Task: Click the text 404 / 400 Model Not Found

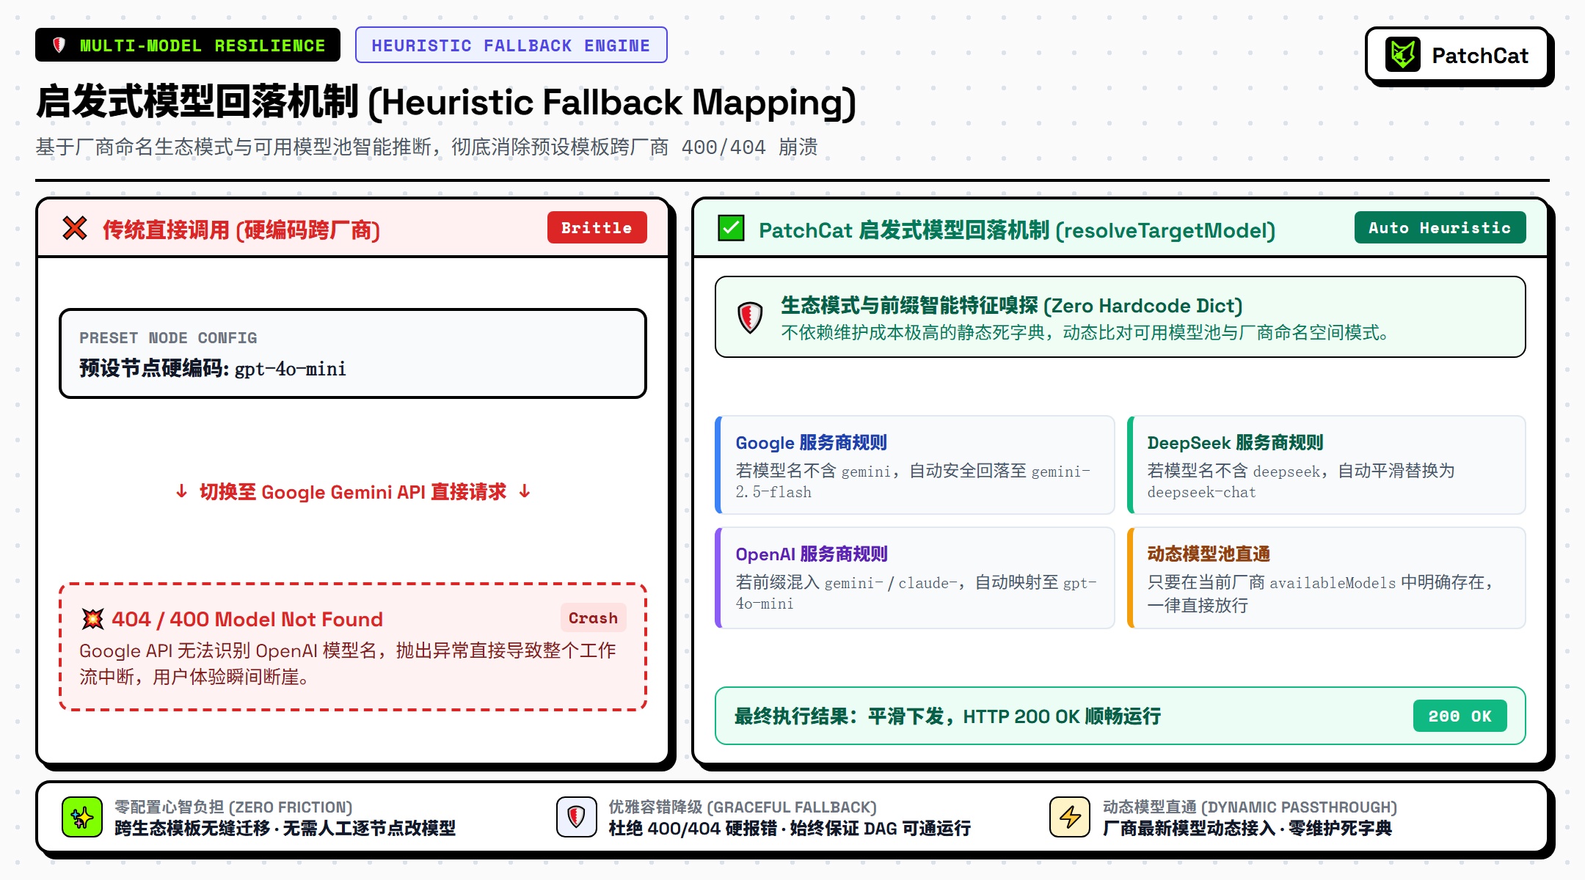Action: coord(247,619)
